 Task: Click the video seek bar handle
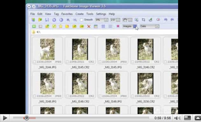tap(26, 118)
